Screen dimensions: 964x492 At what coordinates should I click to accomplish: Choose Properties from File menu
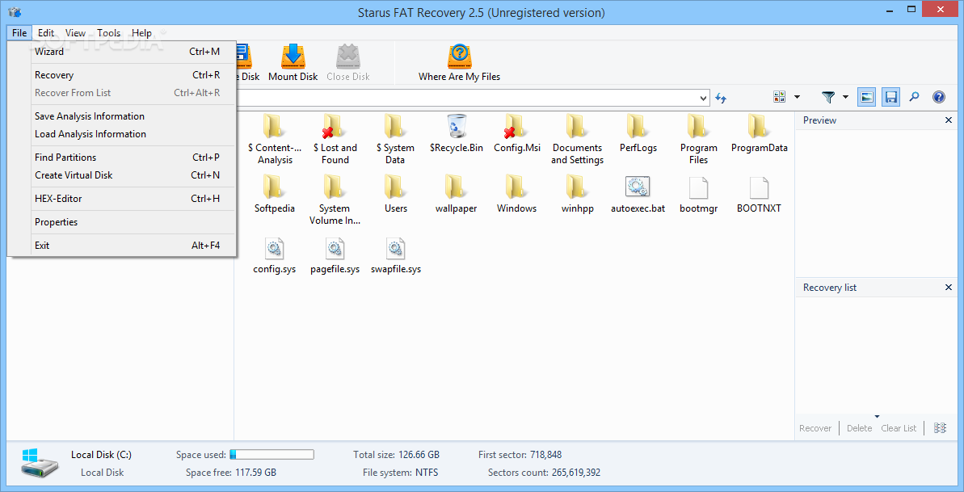pyautogui.click(x=122, y=222)
